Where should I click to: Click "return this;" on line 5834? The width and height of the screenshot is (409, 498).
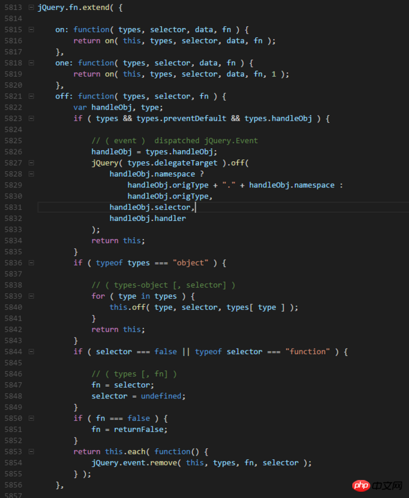pyautogui.click(x=118, y=241)
